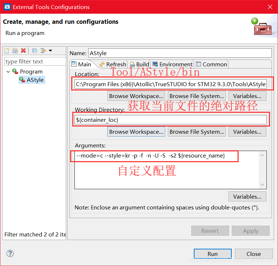Open Variables for Location
Screen dimensions: 278x266
(247, 96)
